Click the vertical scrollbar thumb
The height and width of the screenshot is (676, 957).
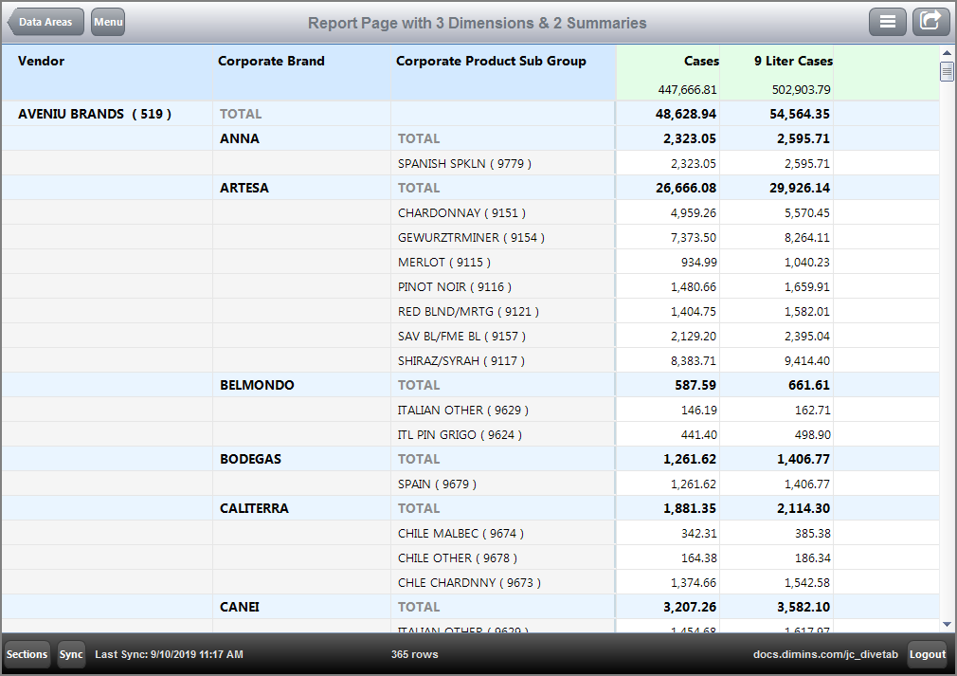pos(947,71)
